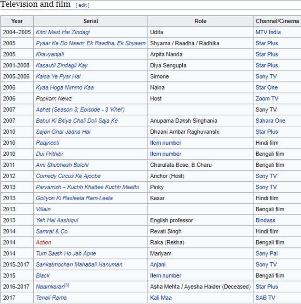Viewport: 301px width, 304px height.
Task: Click the Channel/Cinema column header
Action: tap(277, 21)
